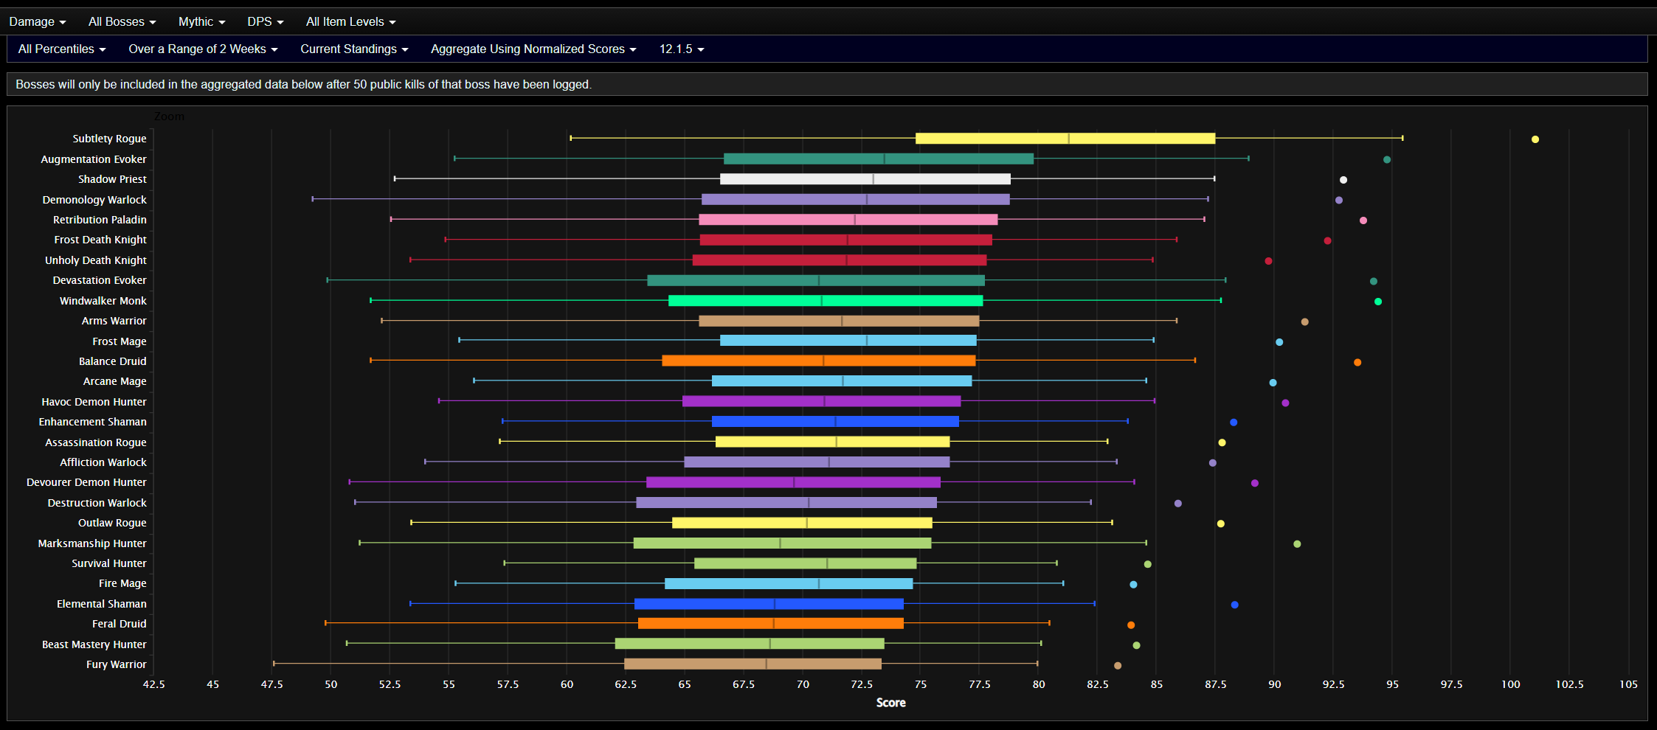
Task: Click the Devourer Demon Hunter label
Action: coord(86,482)
